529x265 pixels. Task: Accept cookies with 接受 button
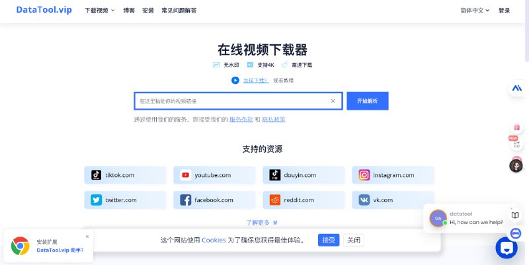pos(329,240)
